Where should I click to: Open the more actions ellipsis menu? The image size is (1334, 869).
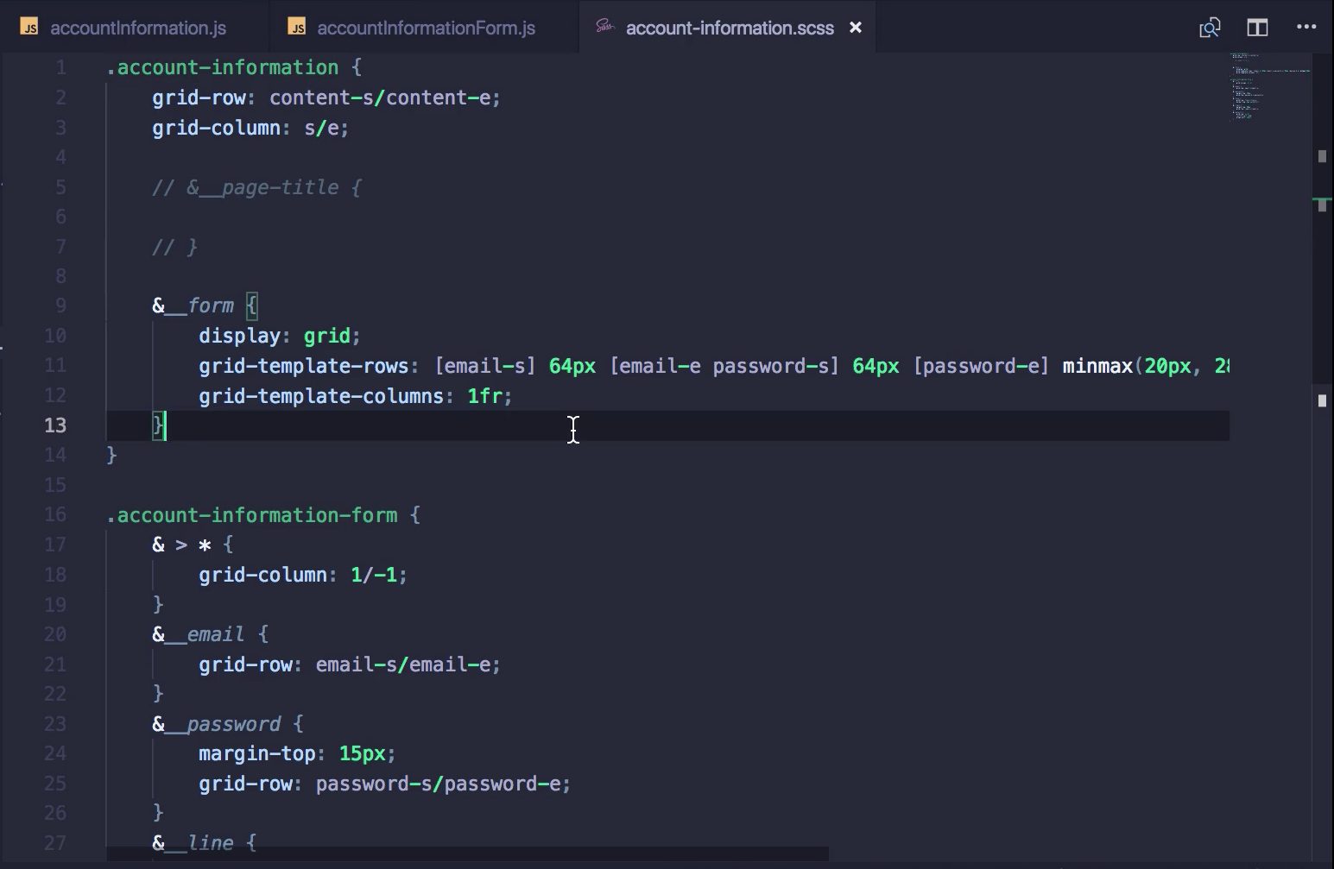pyautogui.click(x=1307, y=27)
